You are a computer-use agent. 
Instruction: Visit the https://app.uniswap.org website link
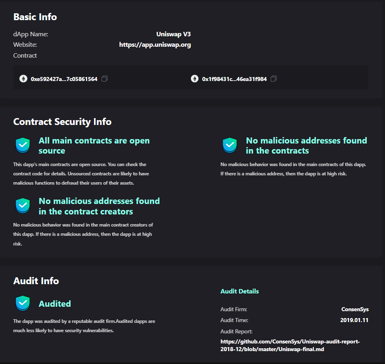tap(155, 45)
